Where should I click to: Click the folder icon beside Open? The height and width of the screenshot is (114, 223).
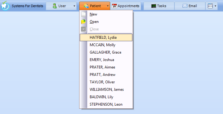point(84,22)
